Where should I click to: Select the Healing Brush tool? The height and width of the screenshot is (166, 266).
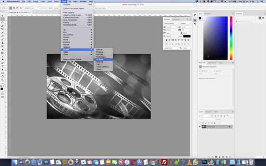point(3,36)
